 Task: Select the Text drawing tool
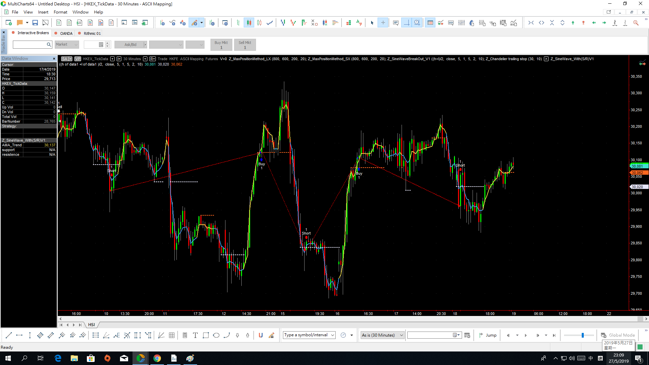(x=195, y=335)
